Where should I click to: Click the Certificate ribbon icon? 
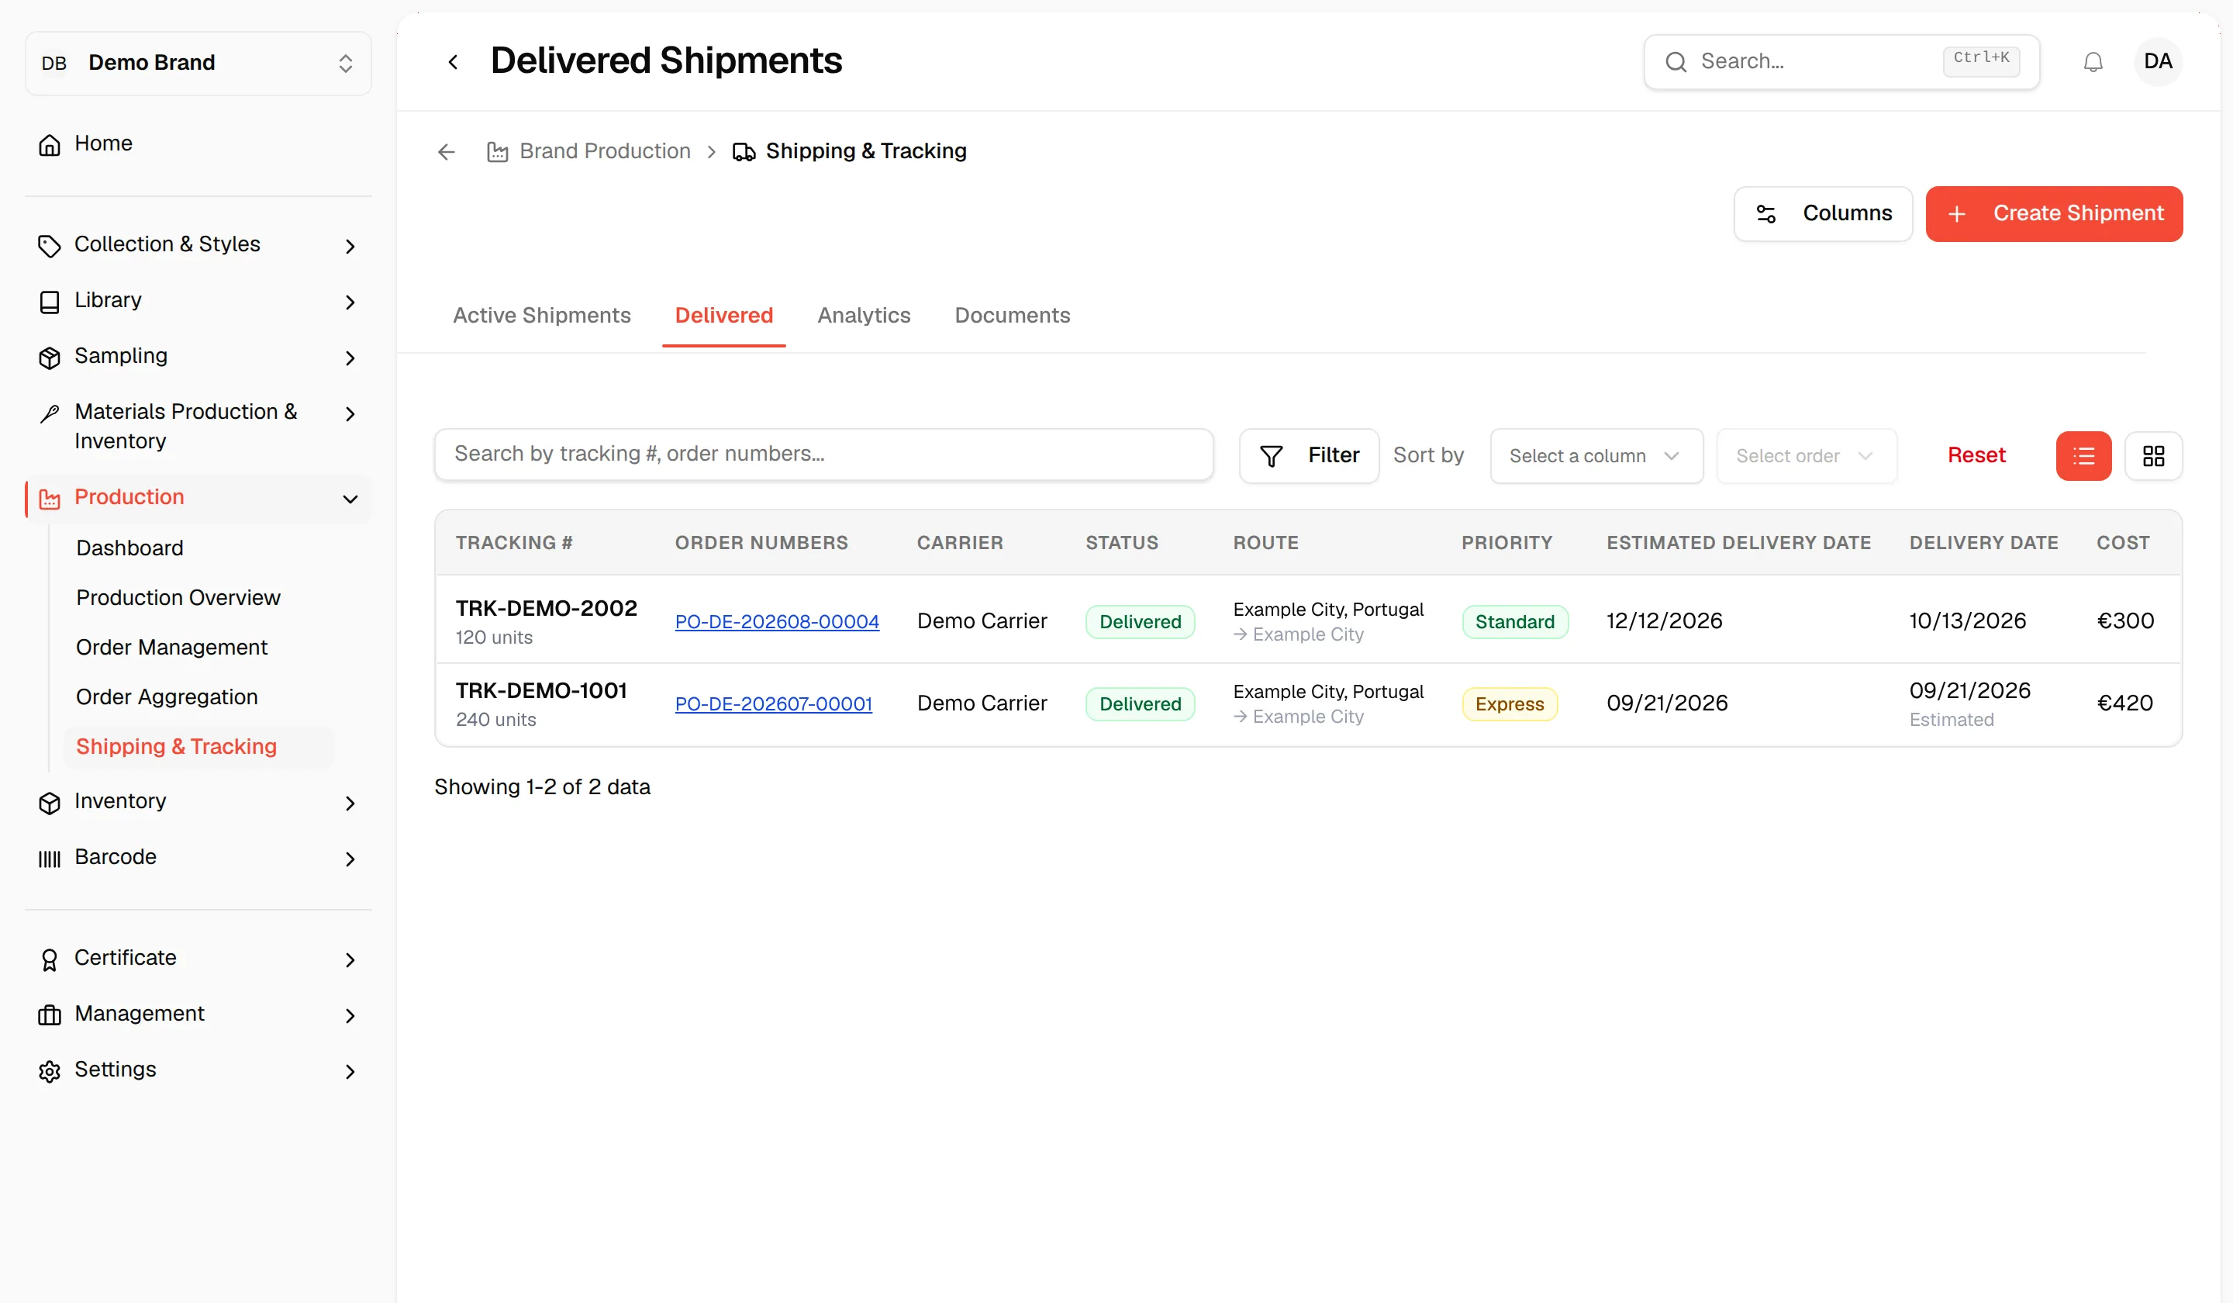point(50,959)
